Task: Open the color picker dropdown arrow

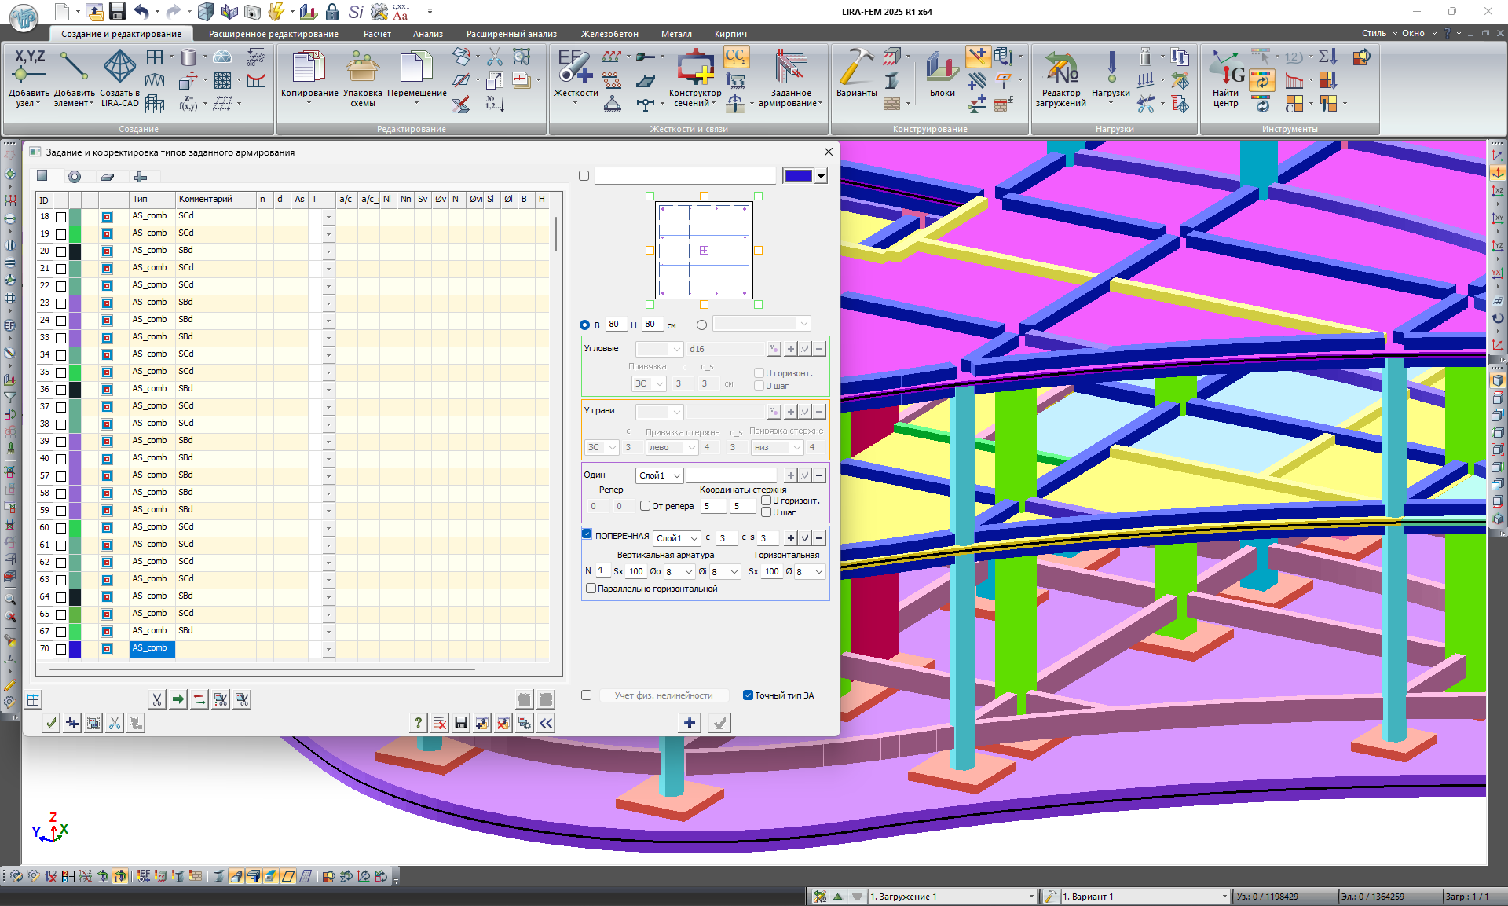Action: (822, 176)
